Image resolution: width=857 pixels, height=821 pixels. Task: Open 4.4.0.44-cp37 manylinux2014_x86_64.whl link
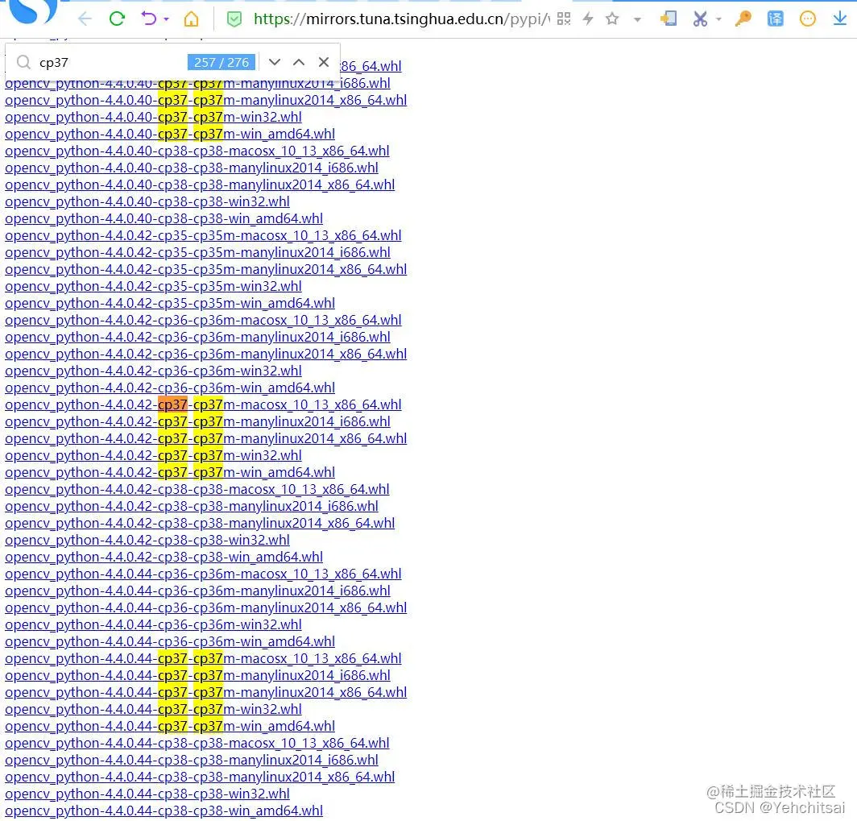pyautogui.click(x=206, y=693)
